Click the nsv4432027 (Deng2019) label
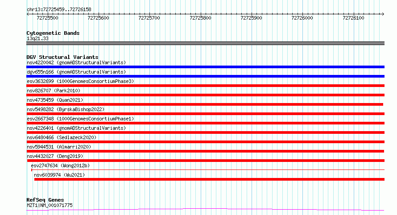This screenshot has height=215, width=397. pos(55,156)
